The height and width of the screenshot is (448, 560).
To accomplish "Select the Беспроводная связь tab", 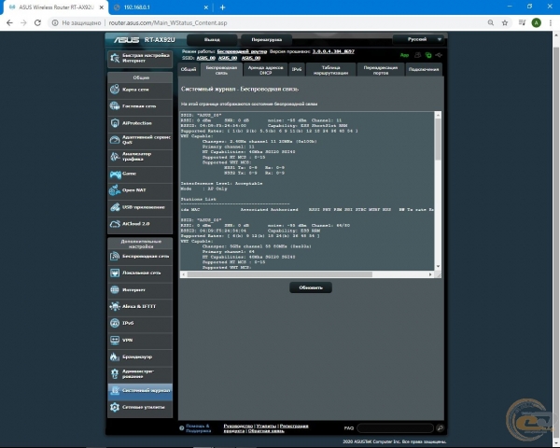I will click(x=221, y=69).
